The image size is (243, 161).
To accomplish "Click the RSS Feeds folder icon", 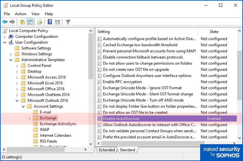I will 35,141.
